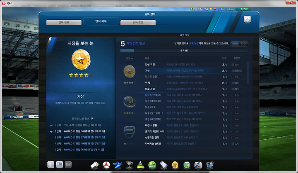Click the achievement list vertical scrollbar
This screenshot has height=173, width=298.
[x=248, y=73]
